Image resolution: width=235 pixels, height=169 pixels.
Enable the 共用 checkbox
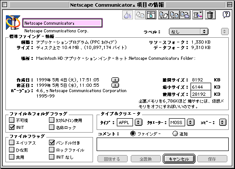[12, 157]
